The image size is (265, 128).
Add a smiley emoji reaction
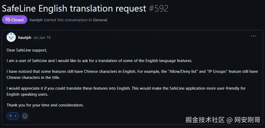point(25,116)
